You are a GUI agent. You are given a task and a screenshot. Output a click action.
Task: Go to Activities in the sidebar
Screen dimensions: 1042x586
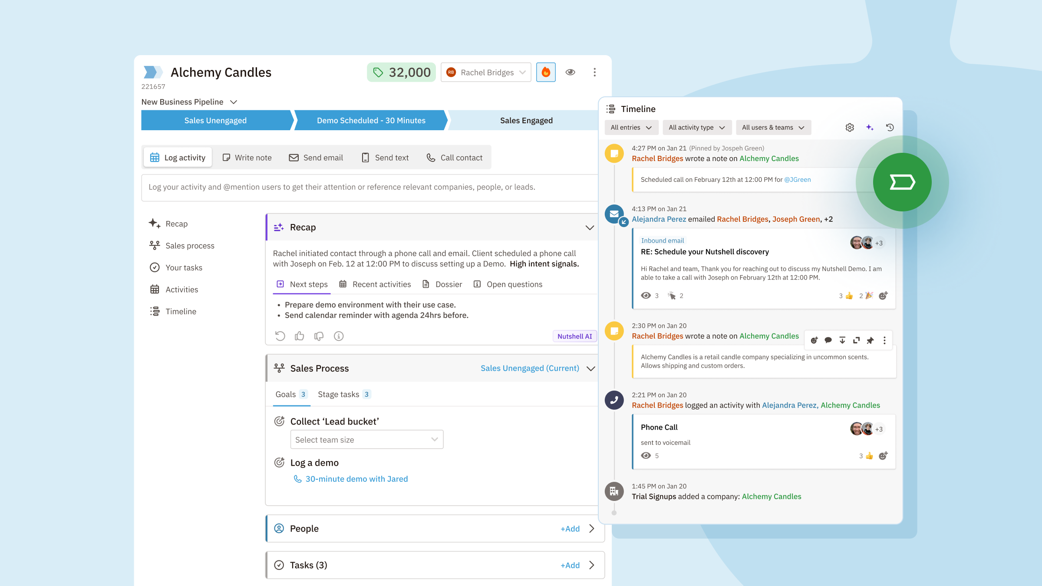click(173, 289)
